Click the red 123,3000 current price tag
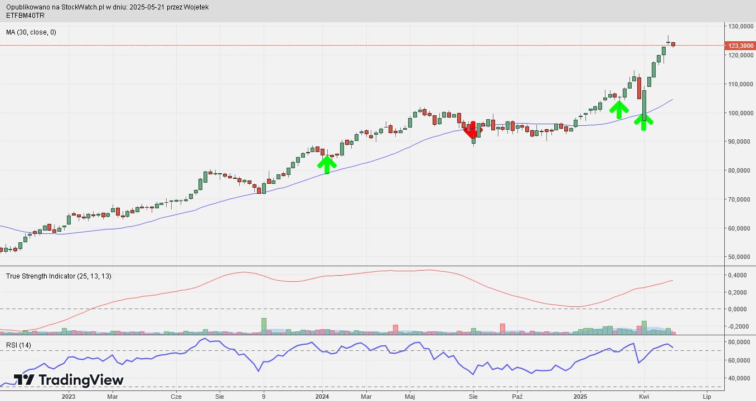 coord(740,46)
